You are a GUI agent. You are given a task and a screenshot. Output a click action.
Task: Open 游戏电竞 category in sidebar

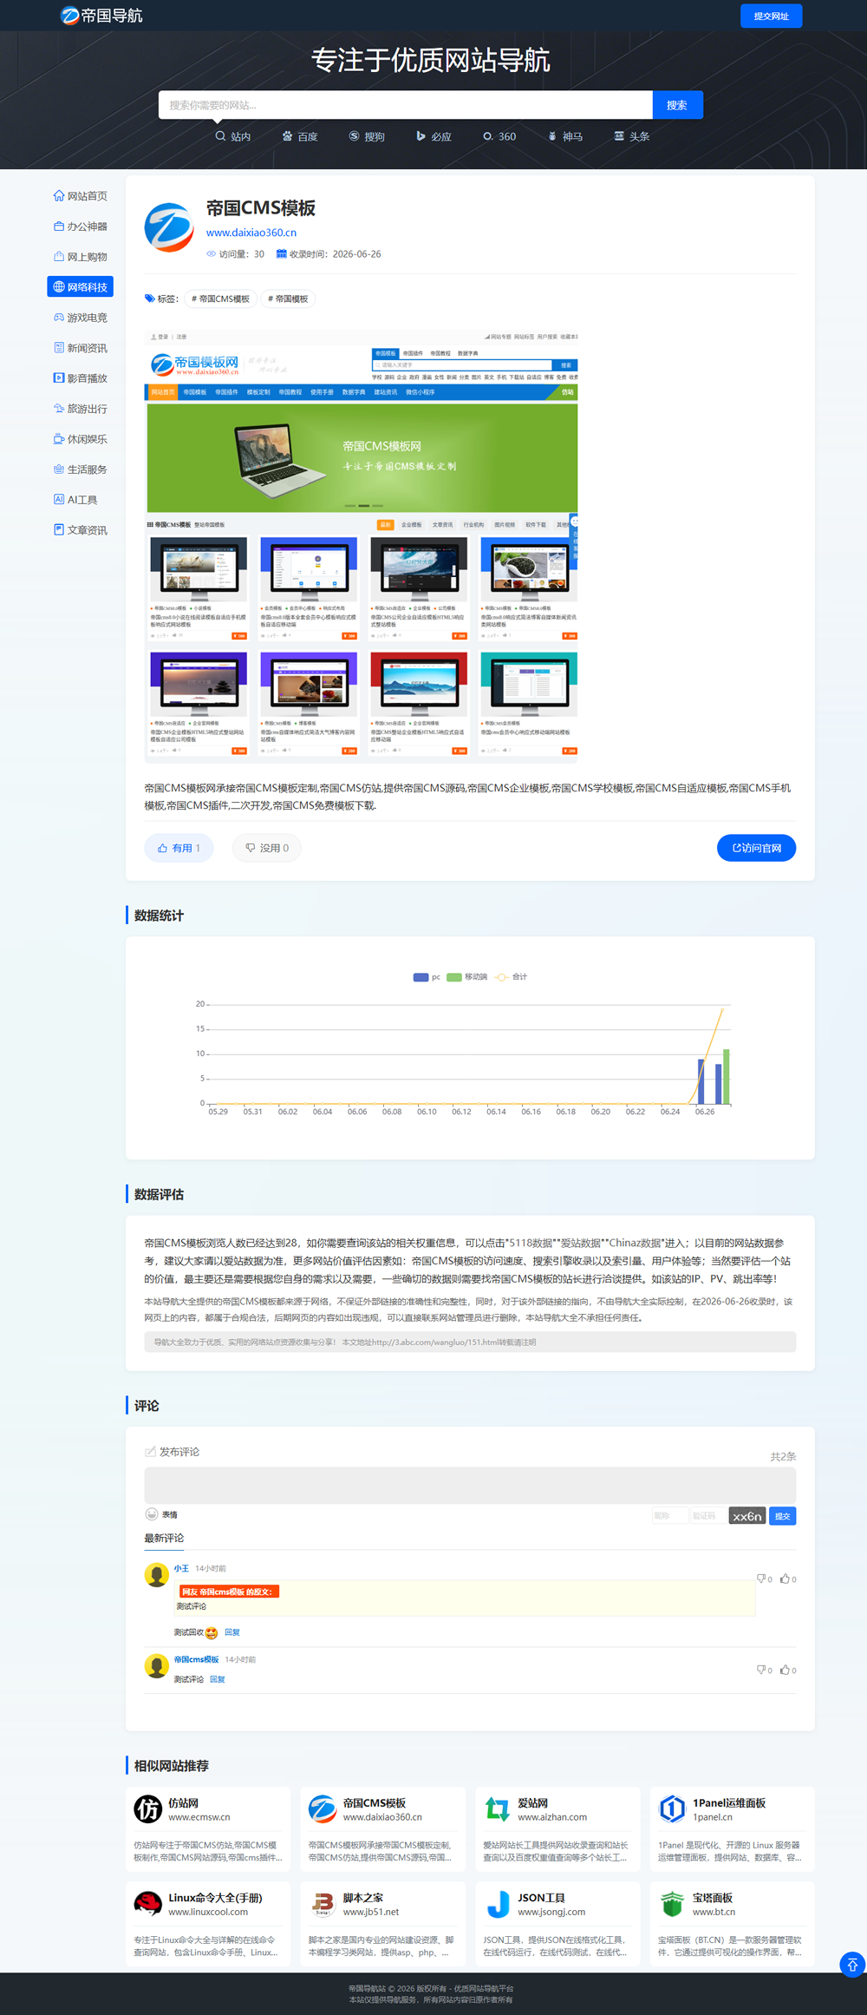click(81, 318)
